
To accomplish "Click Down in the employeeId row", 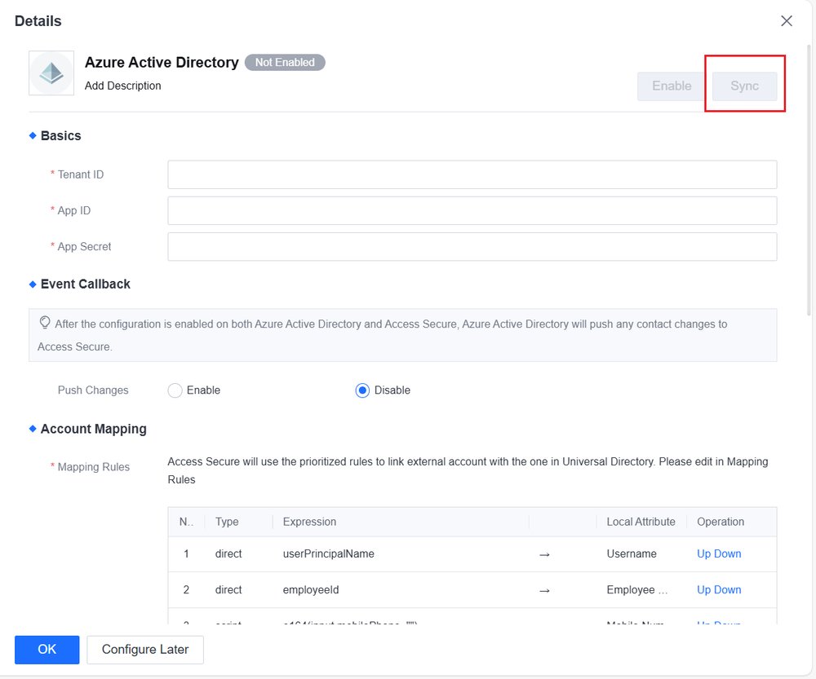I will 728,589.
